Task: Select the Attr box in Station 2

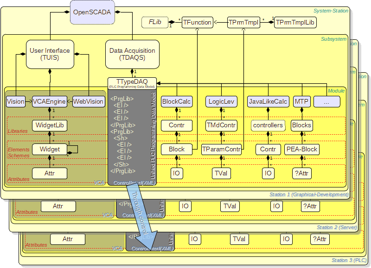Action: tap(58, 206)
